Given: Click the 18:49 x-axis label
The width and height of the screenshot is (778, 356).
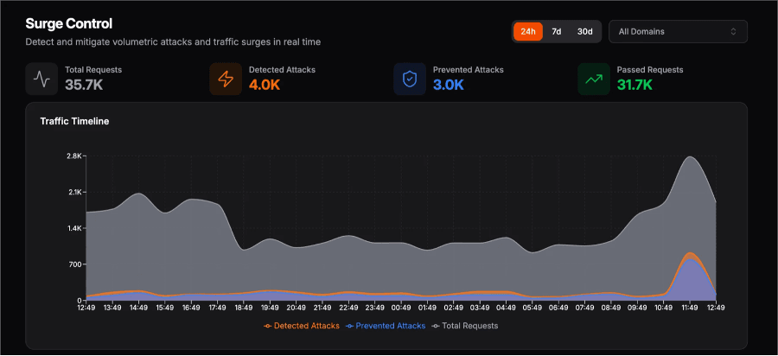Looking at the screenshot, I should [x=244, y=308].
